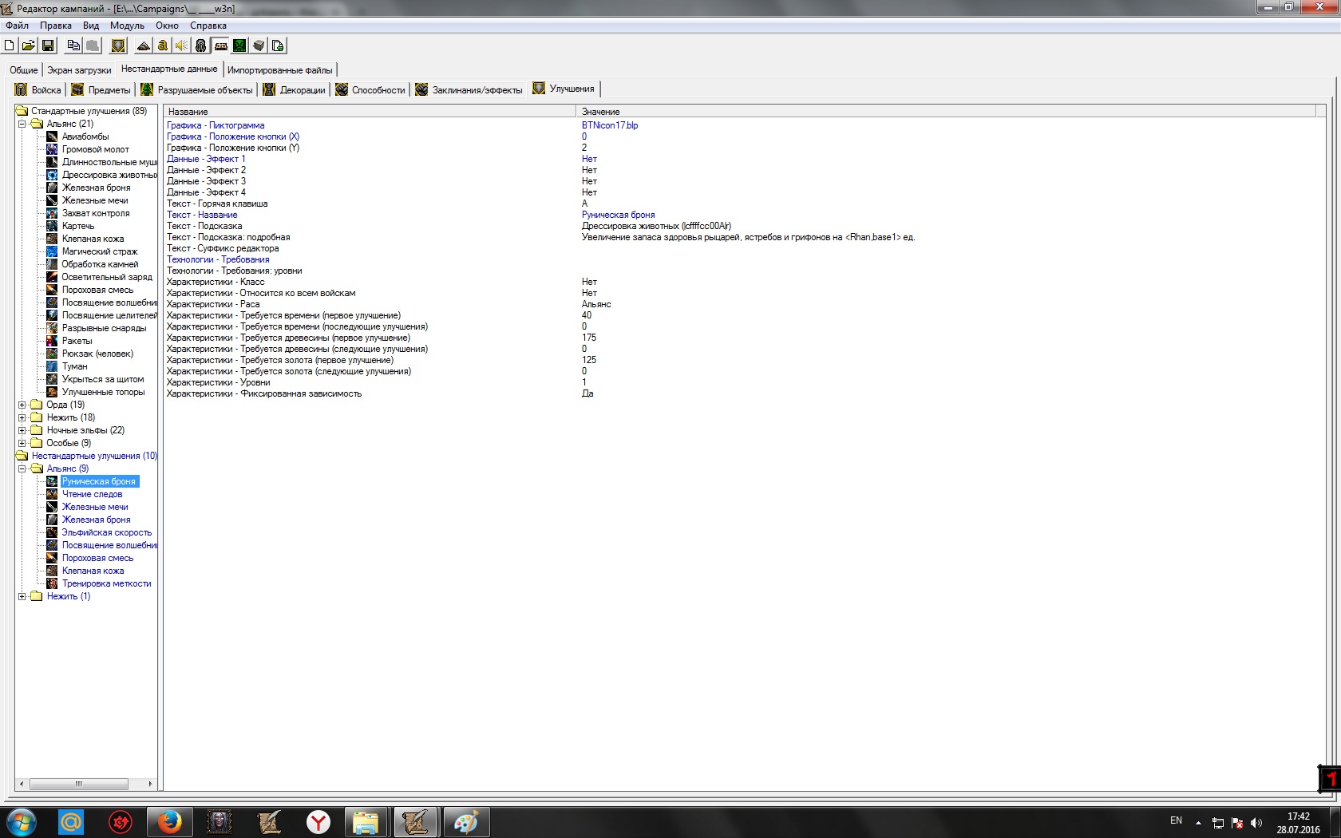Save the campaign with the floppy disk icon

pyautogui.click(x=47, y=45)
